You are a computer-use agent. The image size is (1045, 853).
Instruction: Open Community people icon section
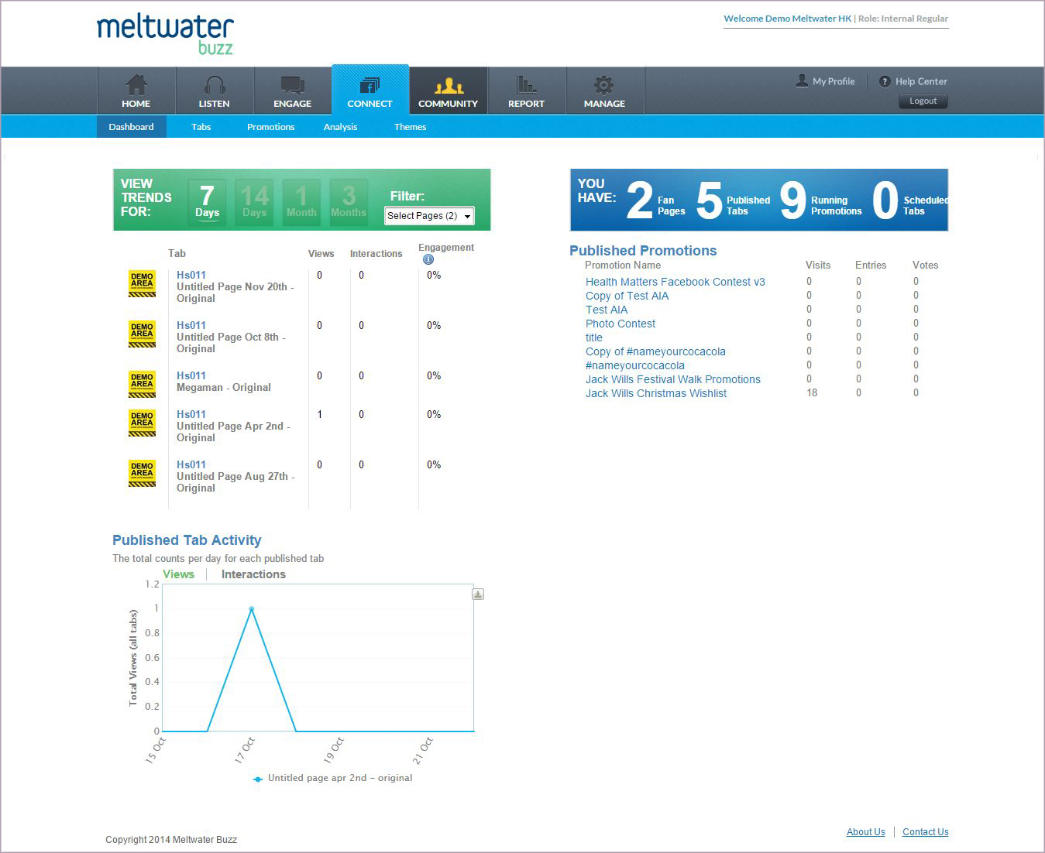point(448,85)
